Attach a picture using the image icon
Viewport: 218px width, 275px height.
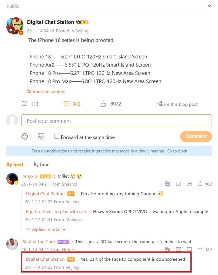(41, 137)
